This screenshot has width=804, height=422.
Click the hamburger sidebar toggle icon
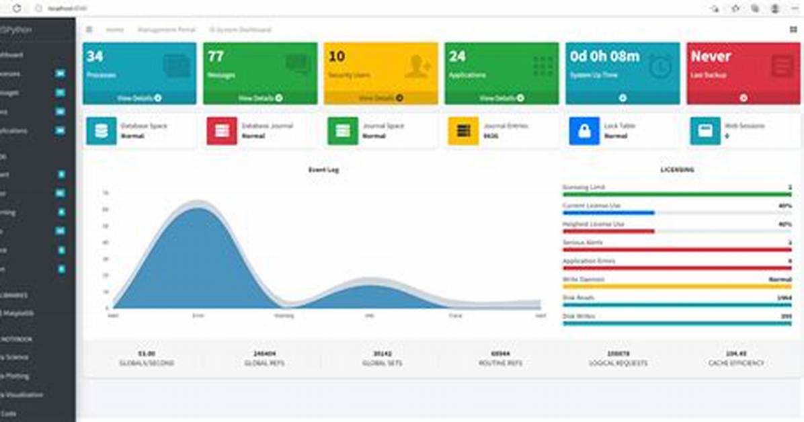[89, 30]
